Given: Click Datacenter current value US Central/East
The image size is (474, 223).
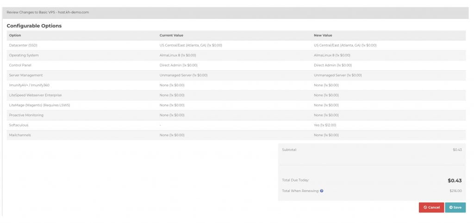Looking at the screenshot, I should pos(191,45).
